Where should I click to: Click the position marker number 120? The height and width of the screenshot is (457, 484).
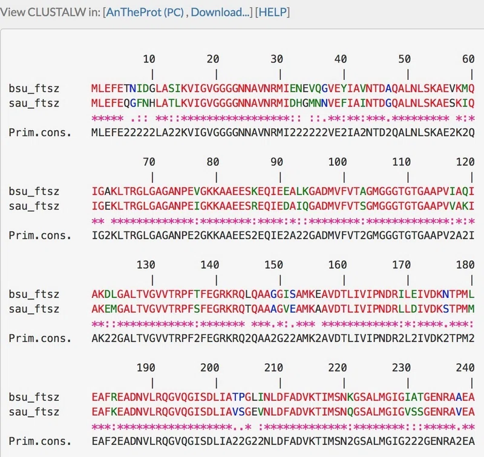coord(465,162)
